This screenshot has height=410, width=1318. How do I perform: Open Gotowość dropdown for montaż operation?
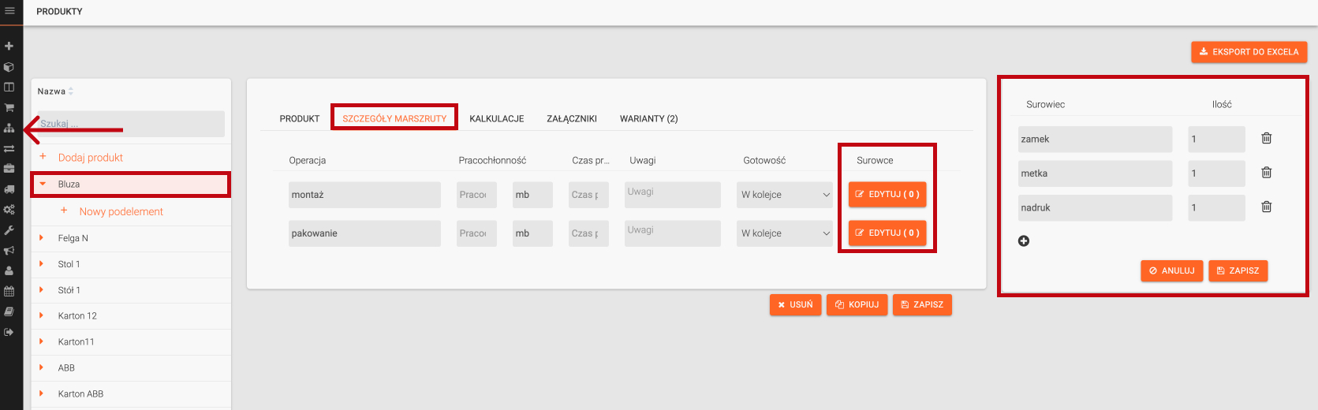click(x=785, y=195)
